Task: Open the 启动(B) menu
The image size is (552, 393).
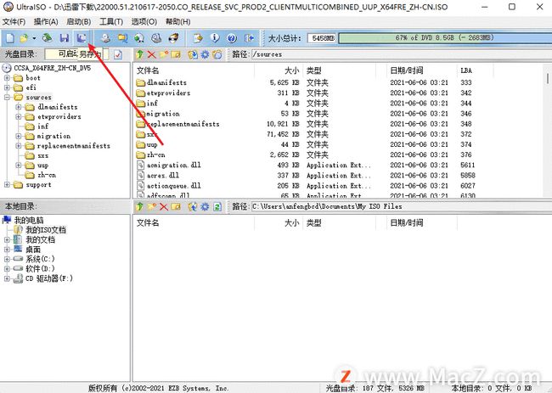Action: pos(78,22)
